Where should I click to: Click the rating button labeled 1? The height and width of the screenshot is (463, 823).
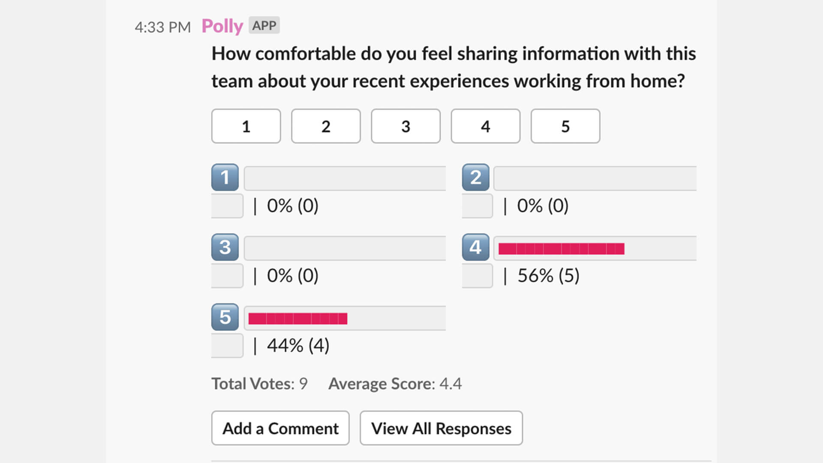[x=246, y=125]
